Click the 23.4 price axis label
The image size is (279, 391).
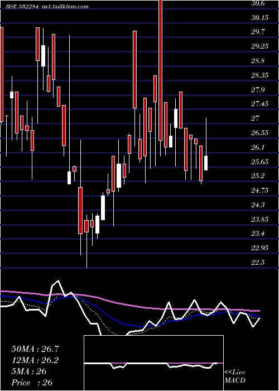click(x=258, y=233)
